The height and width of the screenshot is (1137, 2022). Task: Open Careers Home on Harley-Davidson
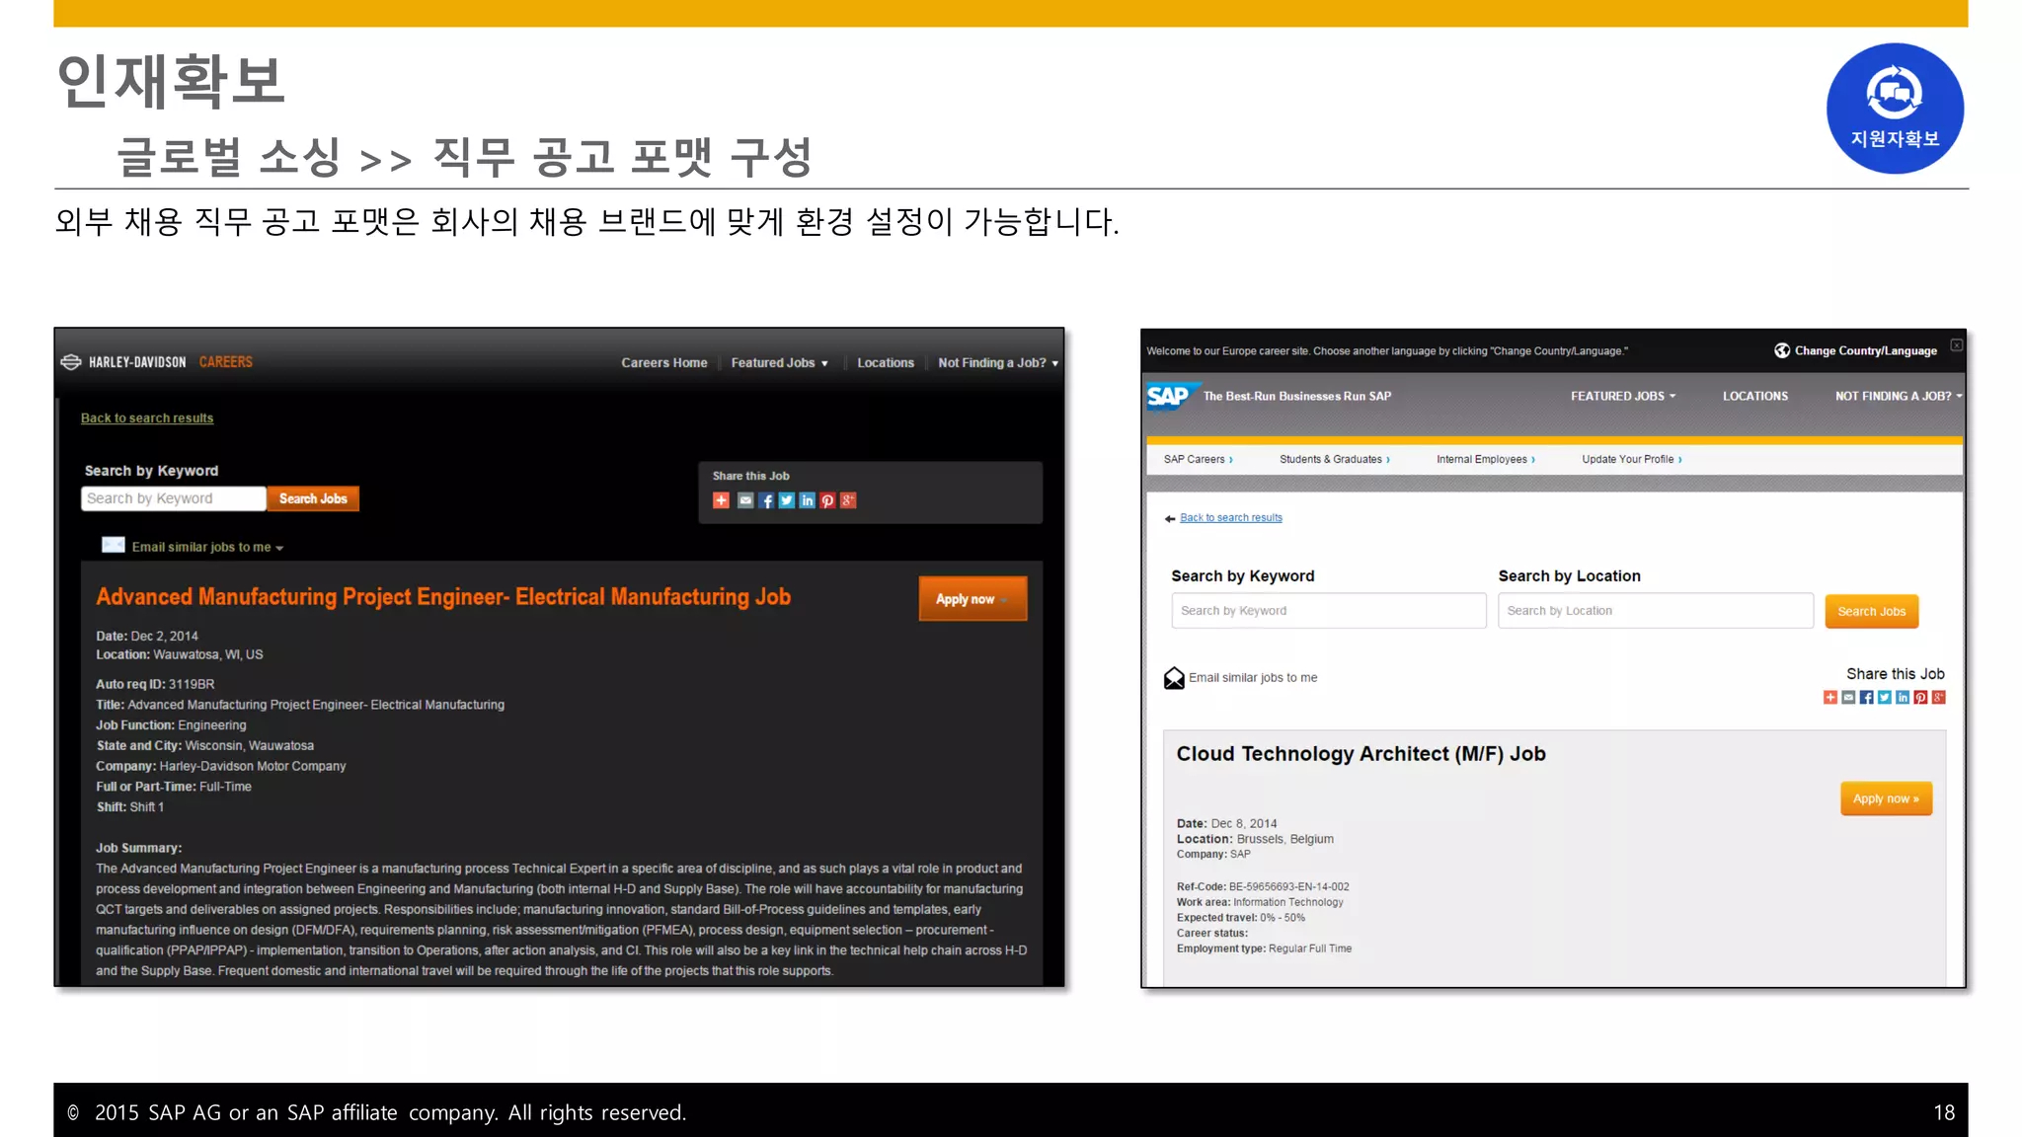click(664, 363)
